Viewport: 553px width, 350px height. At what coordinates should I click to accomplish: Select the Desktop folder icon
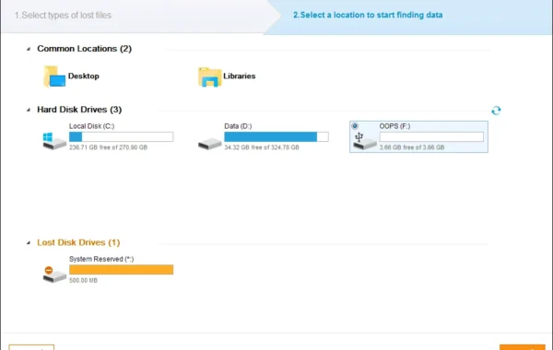coord(54,76)
